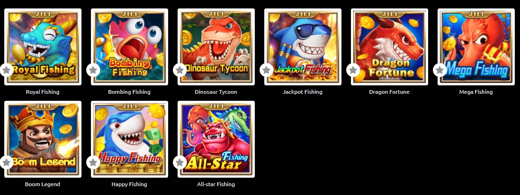Toggle the favorite star for Jackpot Fishing
The width and height of the screenshot is (520, 195).
[x=266, y=70]
